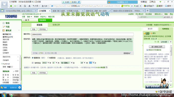Select the 免提短信 radio button
174x97 pixels.
click(48, 58)
